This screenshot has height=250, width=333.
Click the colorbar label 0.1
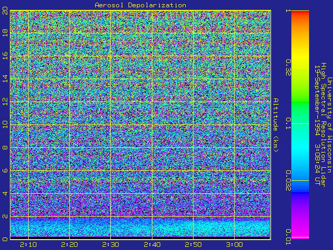coord(288,123)
